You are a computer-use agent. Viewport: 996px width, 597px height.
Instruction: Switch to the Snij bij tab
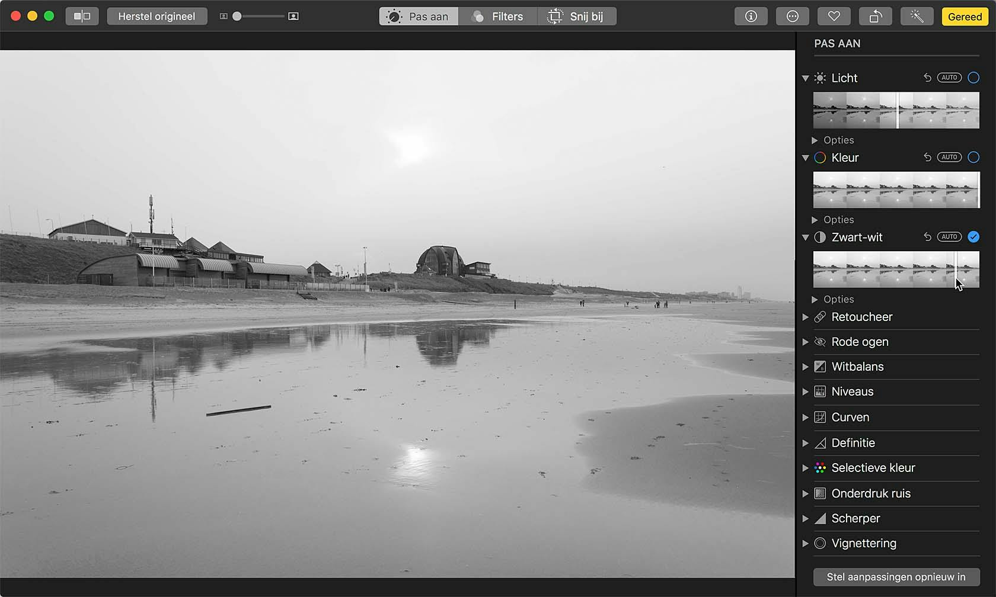tap(577, 16)
